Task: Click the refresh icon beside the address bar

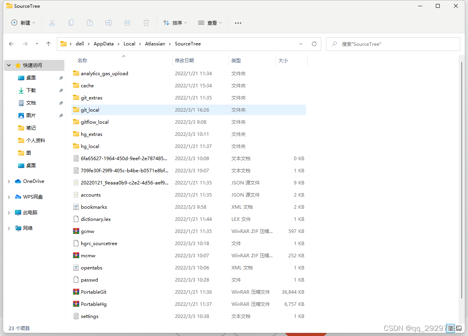Action: point(314,44)
